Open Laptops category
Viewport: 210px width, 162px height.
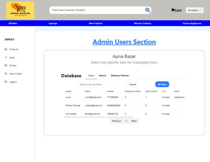click(53, 23)
